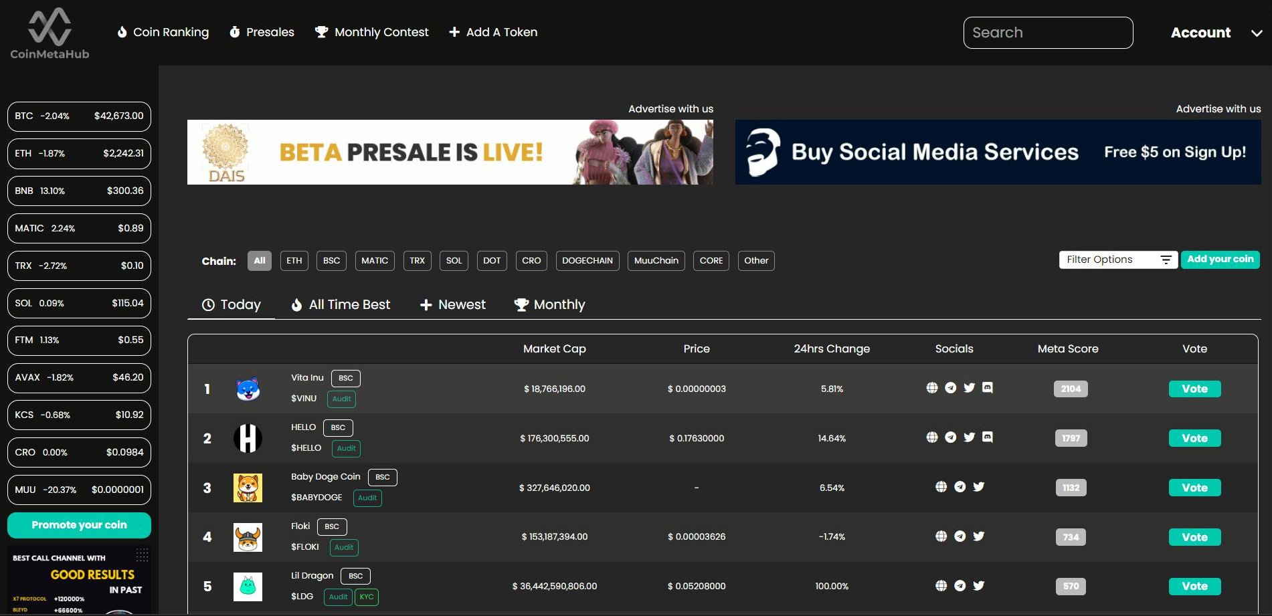The width and height of the screenshot is (1272, 616).
Task: Open Floki website globe icon
Action: [x=941, y=536]
